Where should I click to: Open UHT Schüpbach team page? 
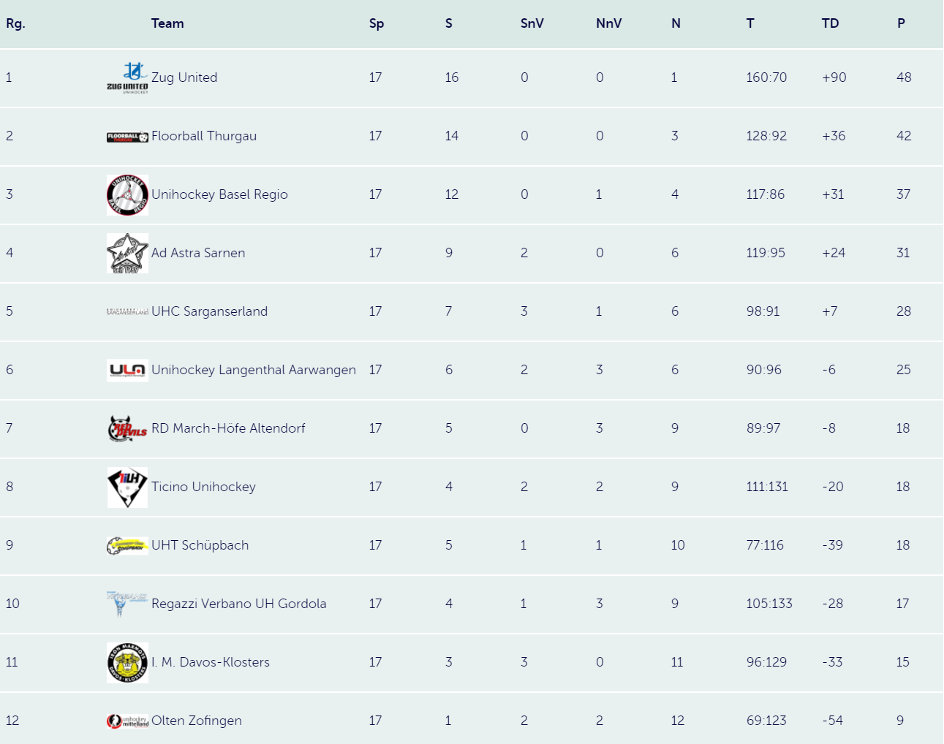pyautogui.click(x=200, y=545)
